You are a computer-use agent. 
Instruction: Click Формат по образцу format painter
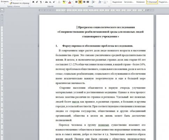point(20,3)
